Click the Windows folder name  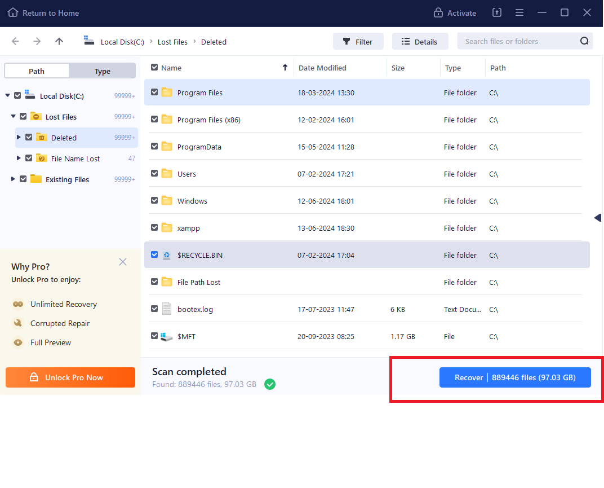(192, 201)
